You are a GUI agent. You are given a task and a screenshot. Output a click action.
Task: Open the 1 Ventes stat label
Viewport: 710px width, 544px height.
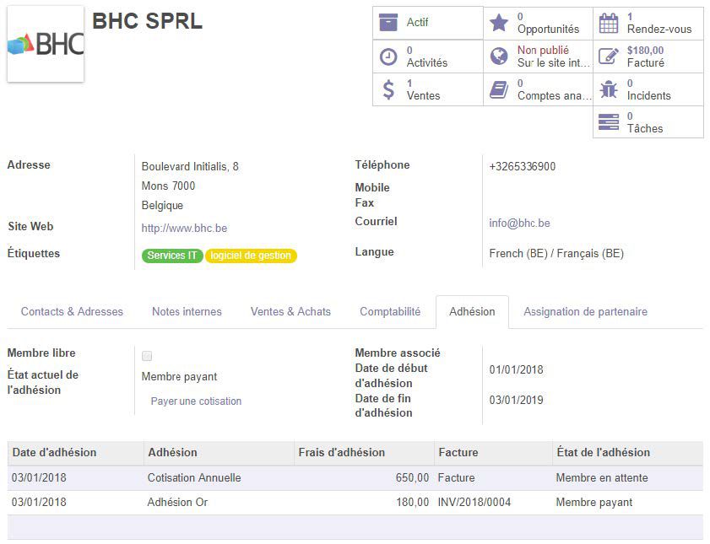coord(423,89)
